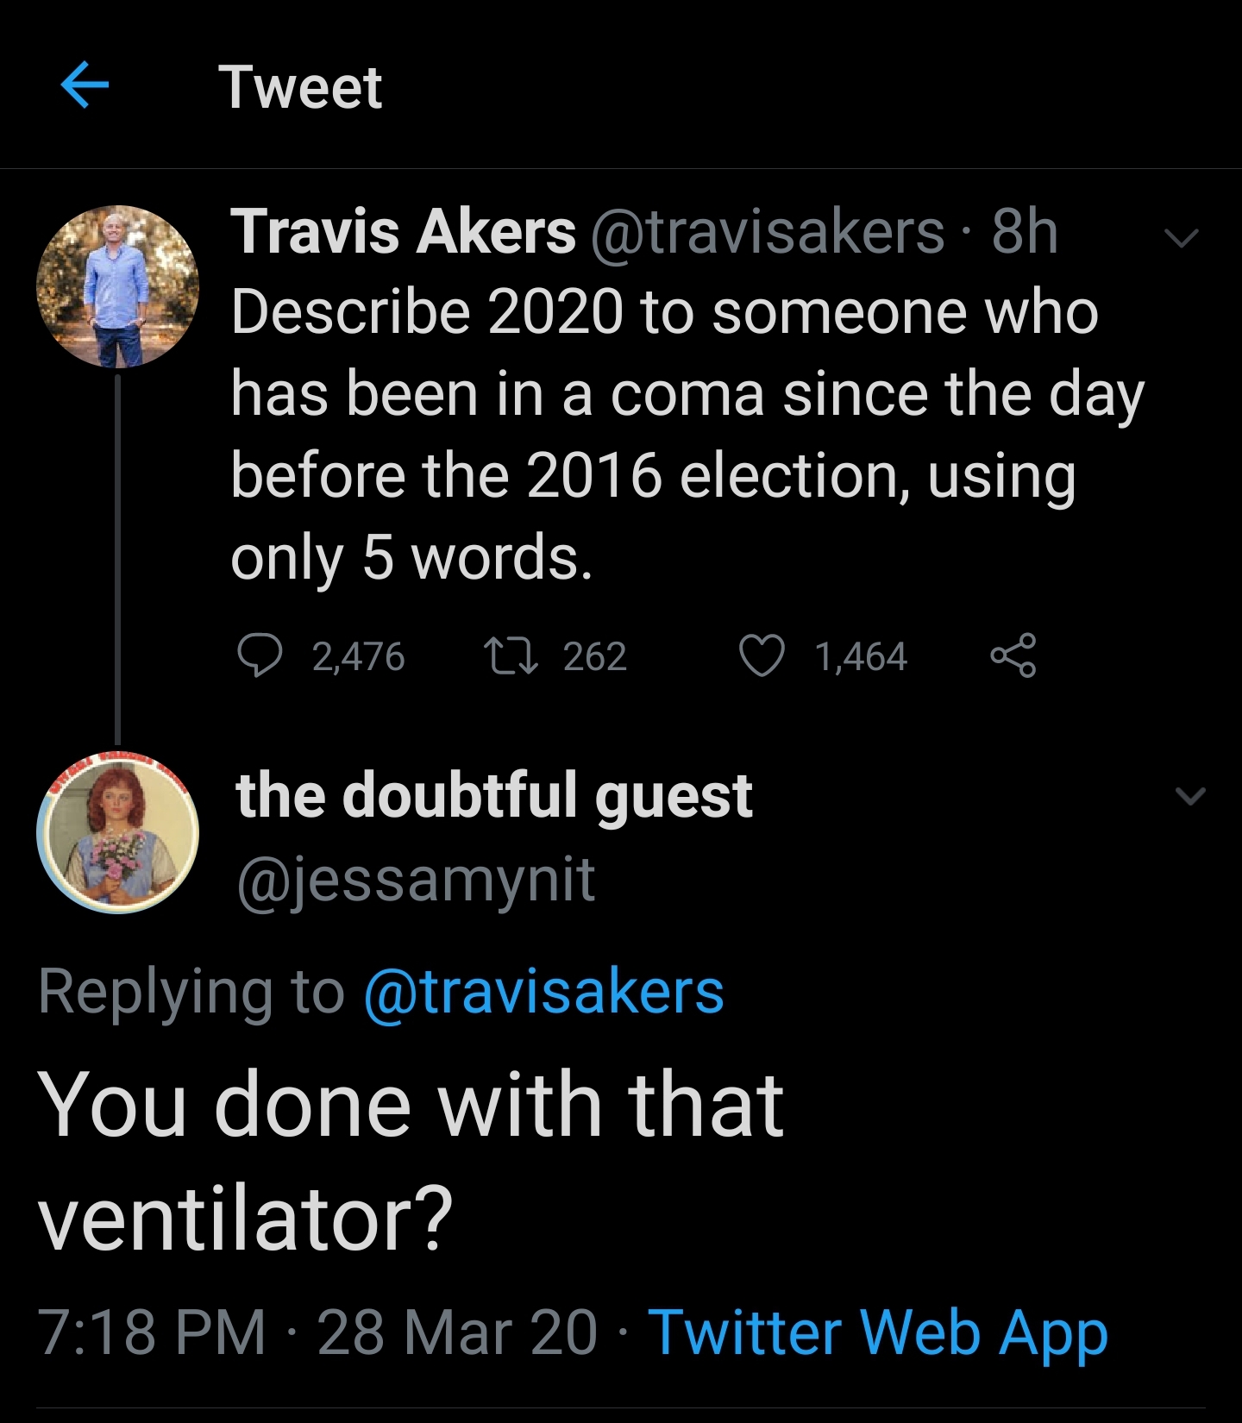Open Travis Akers' tweet options chevron
Screen dimensions: 1242x1423
(x=1181, y=236)
